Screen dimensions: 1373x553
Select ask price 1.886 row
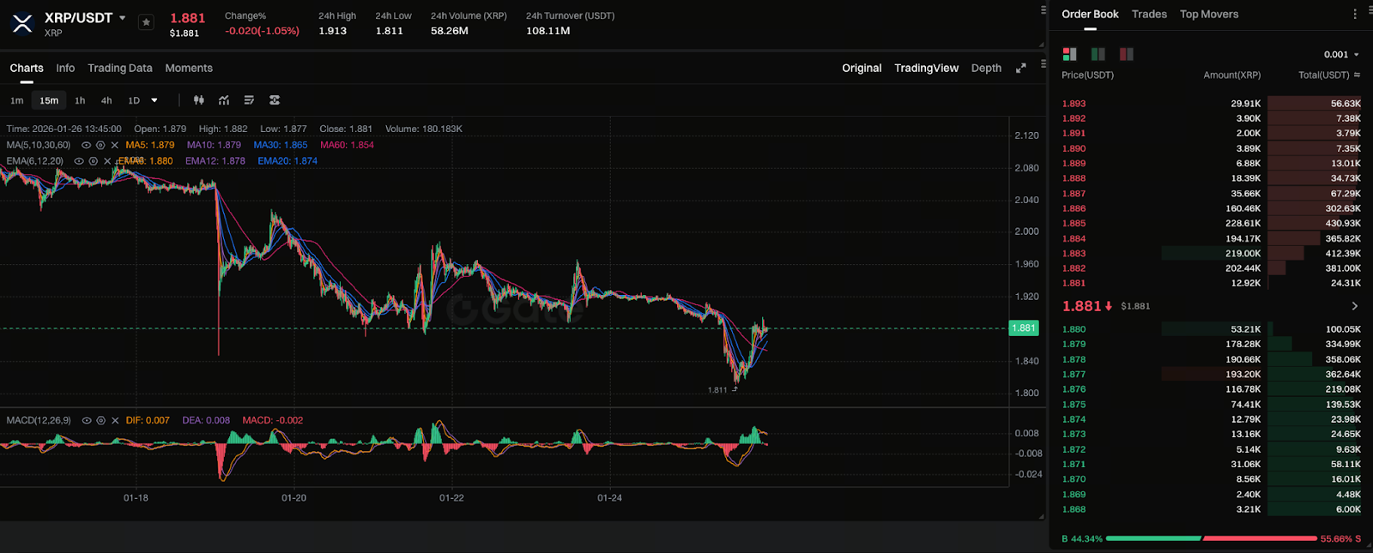(1211, 208)
